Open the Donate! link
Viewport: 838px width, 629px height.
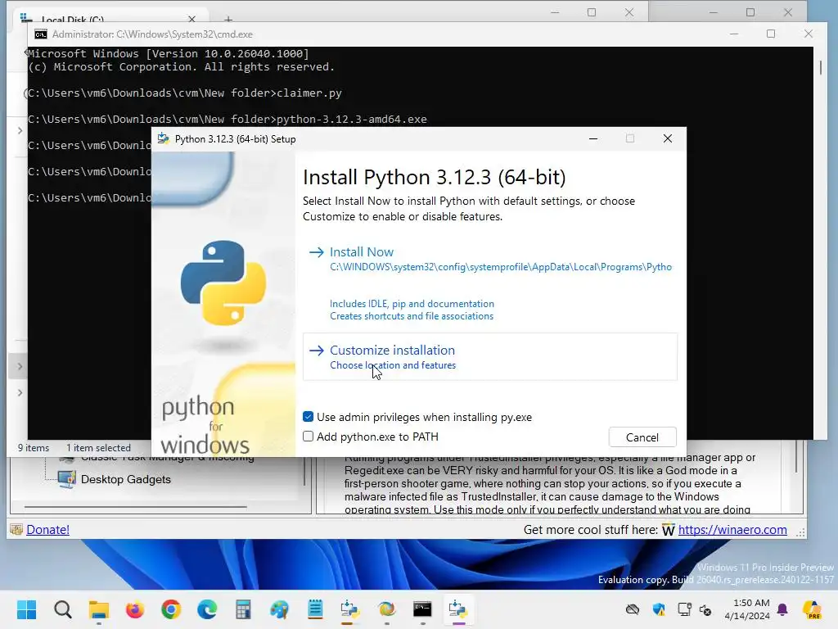47,530
